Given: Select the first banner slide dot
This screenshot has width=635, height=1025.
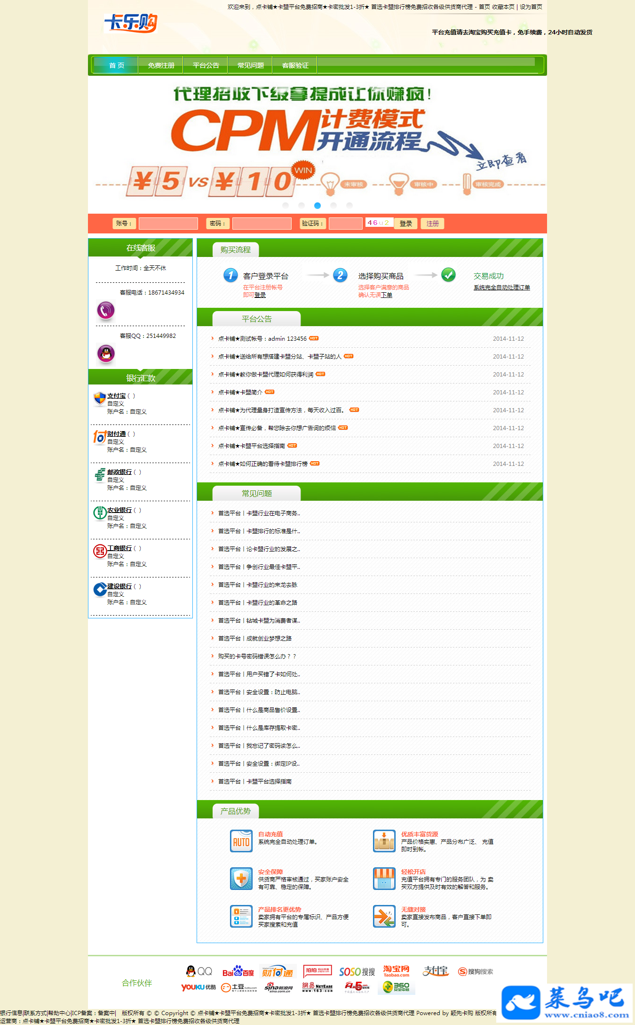Looking at the screenshot, I should coord(286,205).
